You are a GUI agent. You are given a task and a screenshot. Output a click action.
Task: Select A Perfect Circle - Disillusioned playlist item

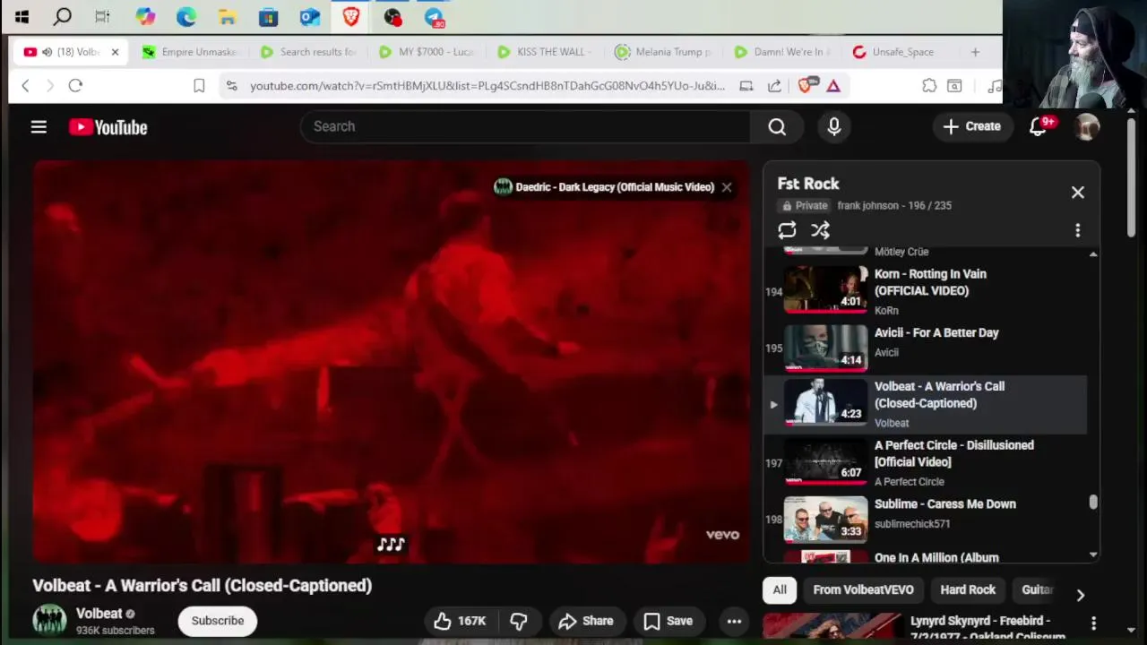coord(926,462)
